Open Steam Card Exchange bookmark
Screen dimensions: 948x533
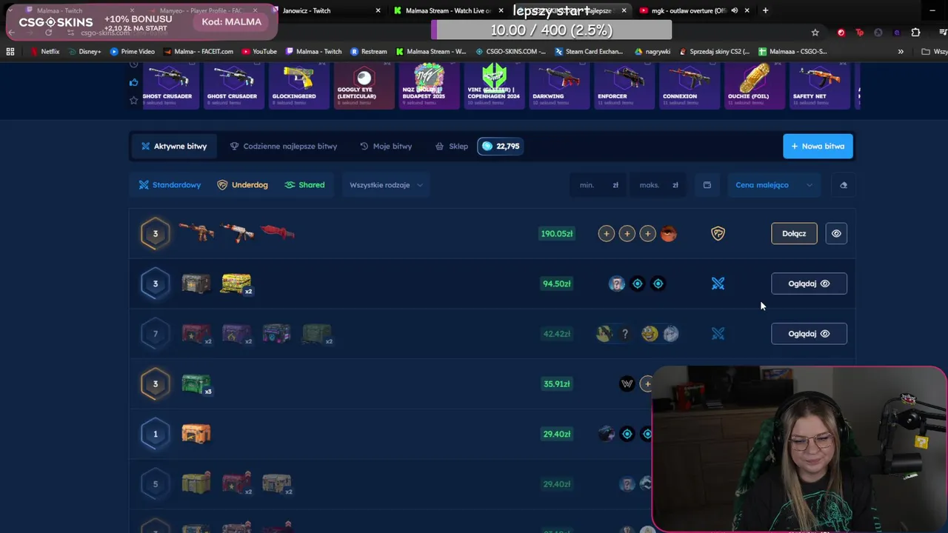coord(589,52)
